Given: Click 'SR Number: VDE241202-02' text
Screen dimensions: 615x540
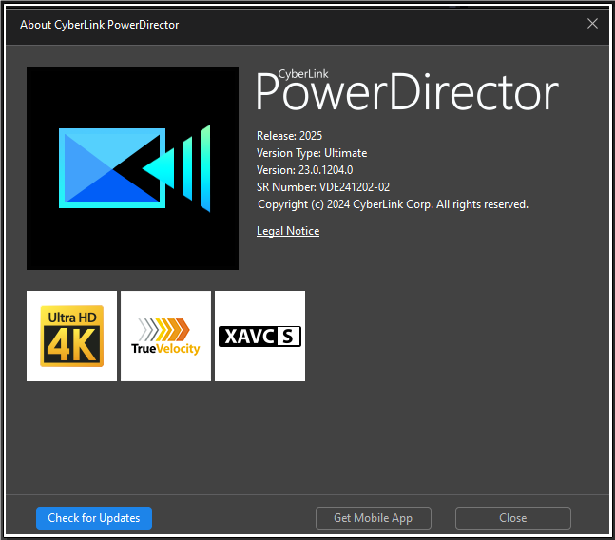Looking at the screenshot, I should 323,187.
